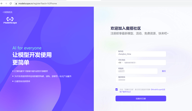192x111 pixels.
Task: Click the AI for everyone text
Action: pyautogui.click(x=27, y=48)
